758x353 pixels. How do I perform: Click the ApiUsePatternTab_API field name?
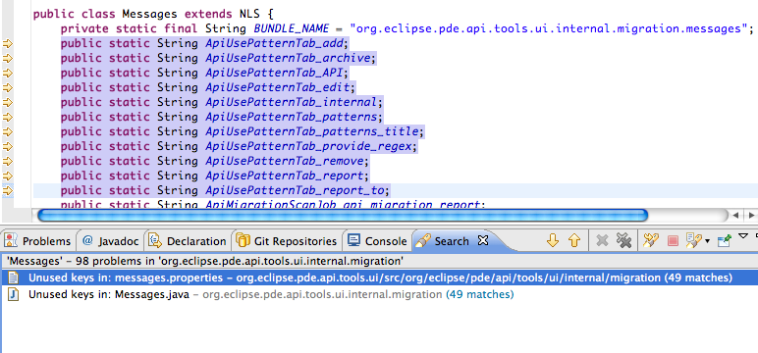[274, 74]
